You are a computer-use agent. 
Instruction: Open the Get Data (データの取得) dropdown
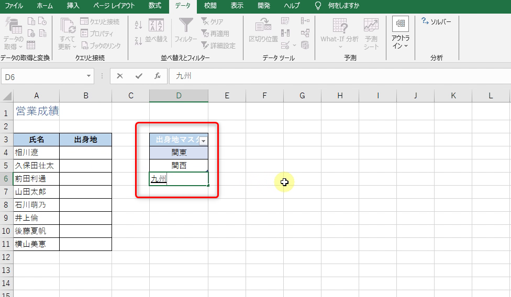pos(13,32)
